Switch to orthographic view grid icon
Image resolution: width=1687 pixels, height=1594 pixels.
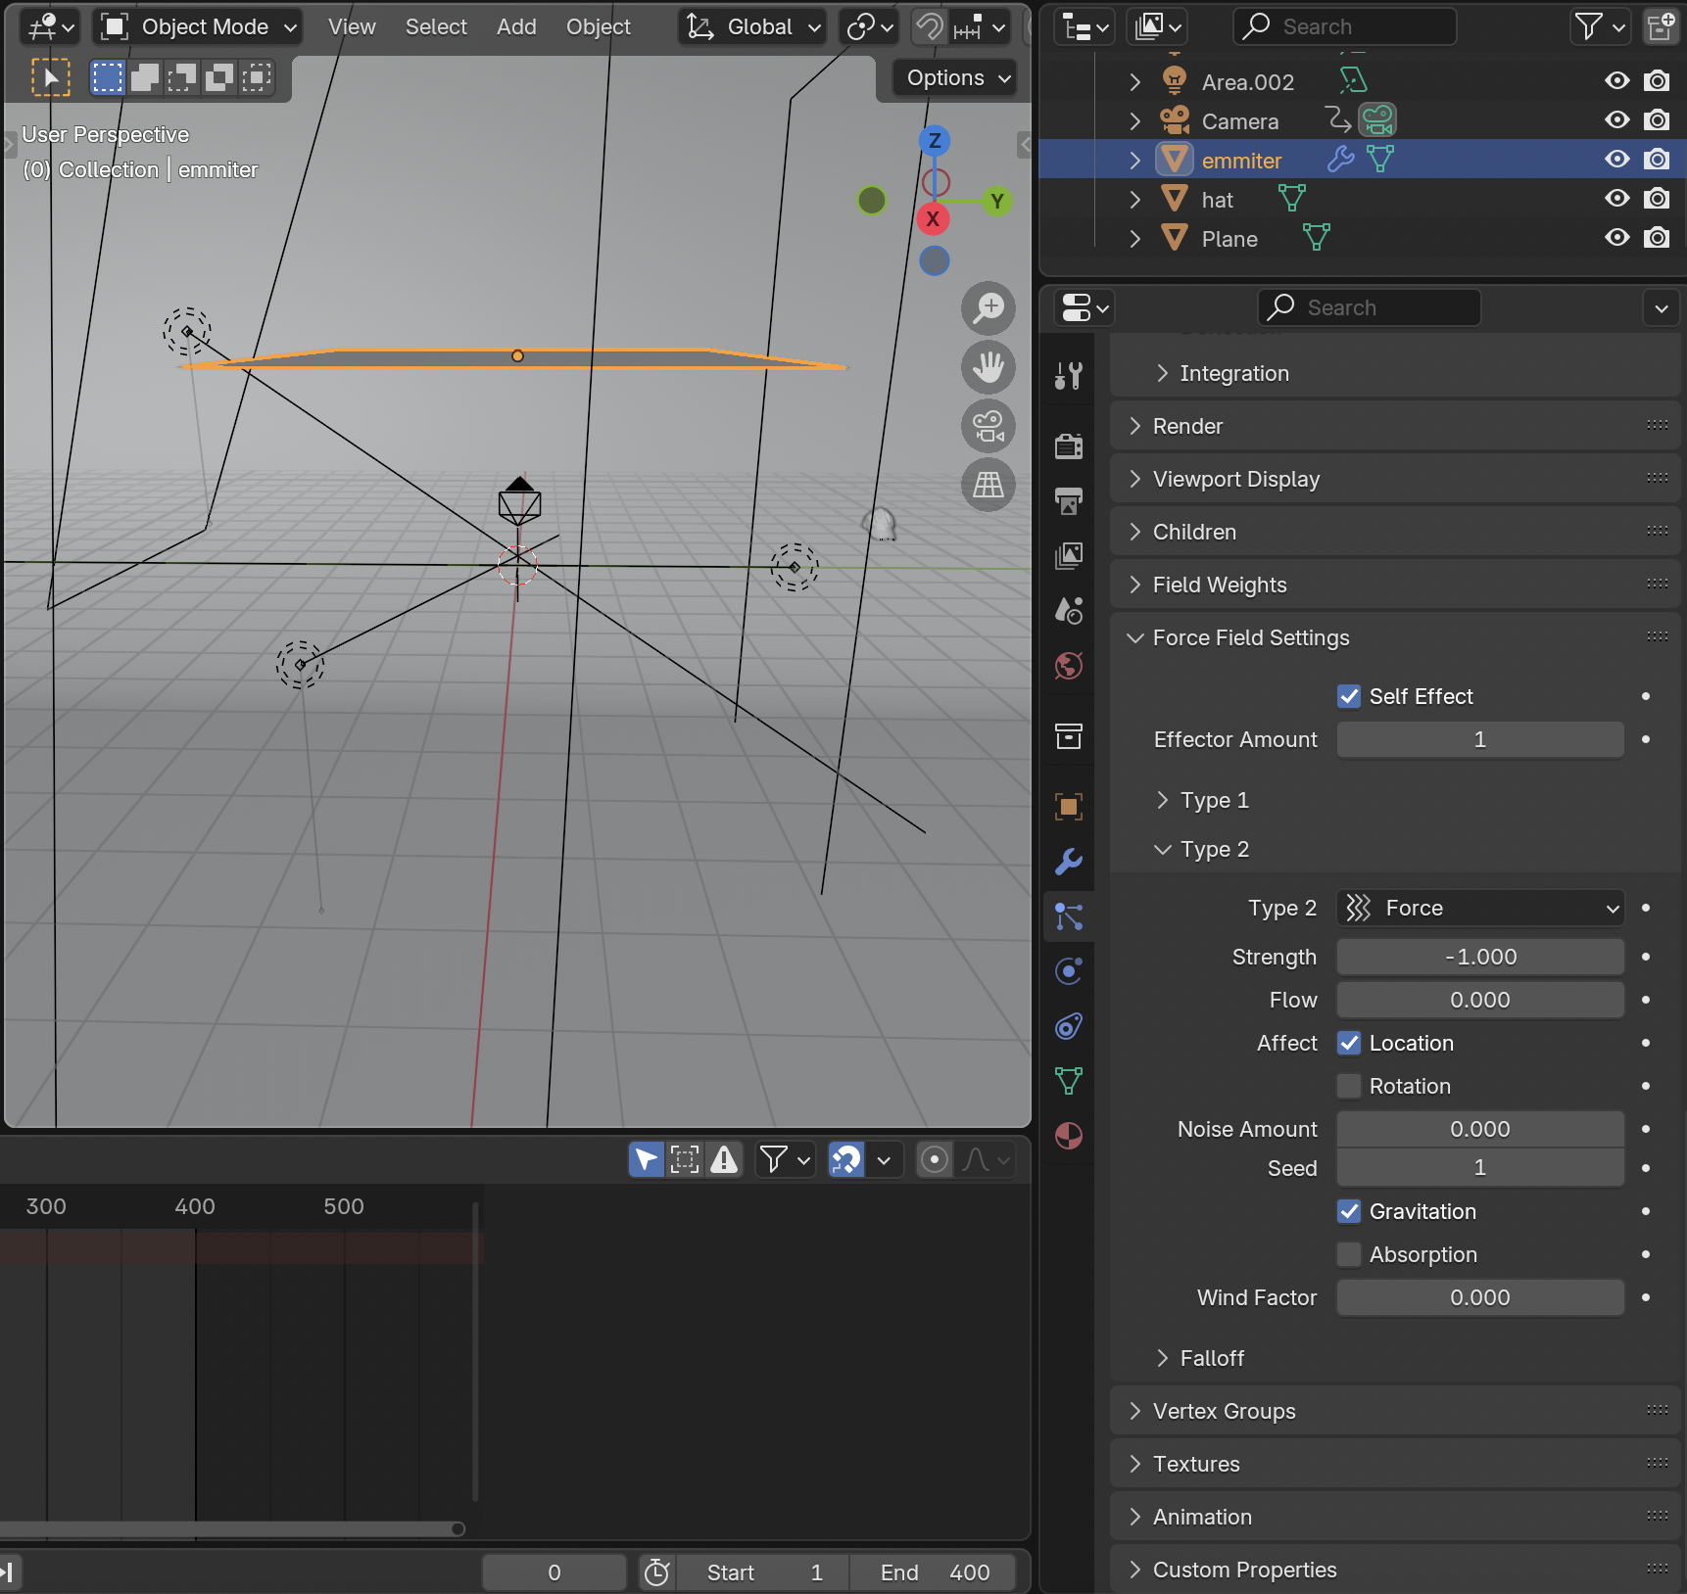click(988, 485)
